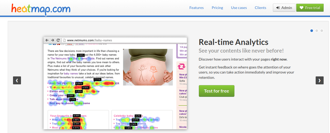This screenshot has width=330, height=133.
Task: Click the Admin login button
Action: [284, 8]
